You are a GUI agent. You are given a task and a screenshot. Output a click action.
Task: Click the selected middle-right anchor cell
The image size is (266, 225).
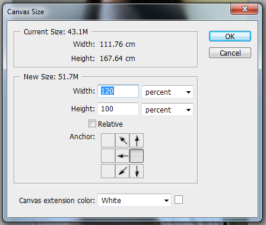click(137, 156)
